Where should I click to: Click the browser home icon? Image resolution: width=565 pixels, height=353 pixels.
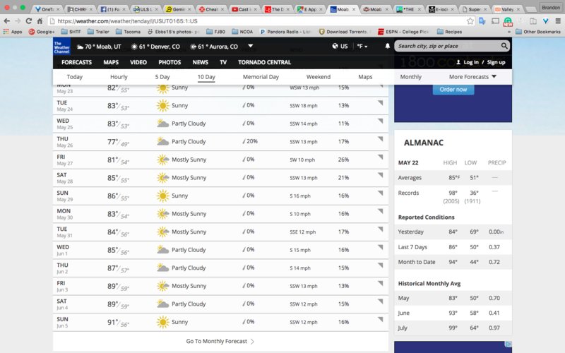40,21
